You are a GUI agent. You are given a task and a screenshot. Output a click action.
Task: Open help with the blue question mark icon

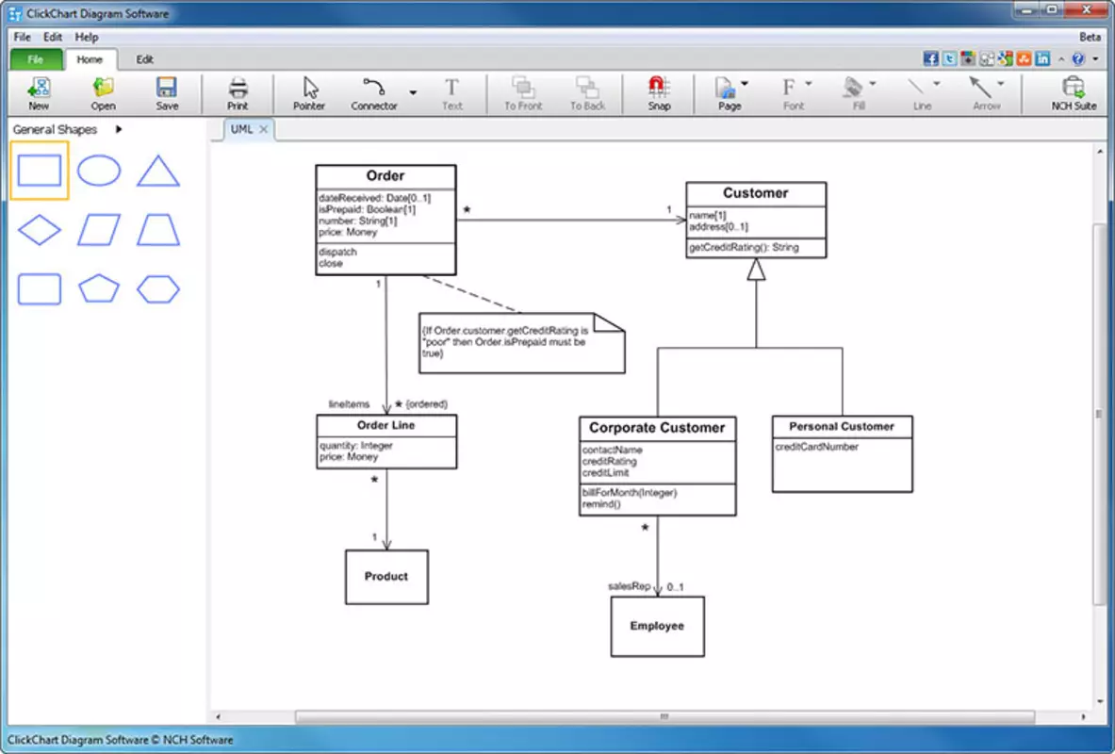point(1079,59)
